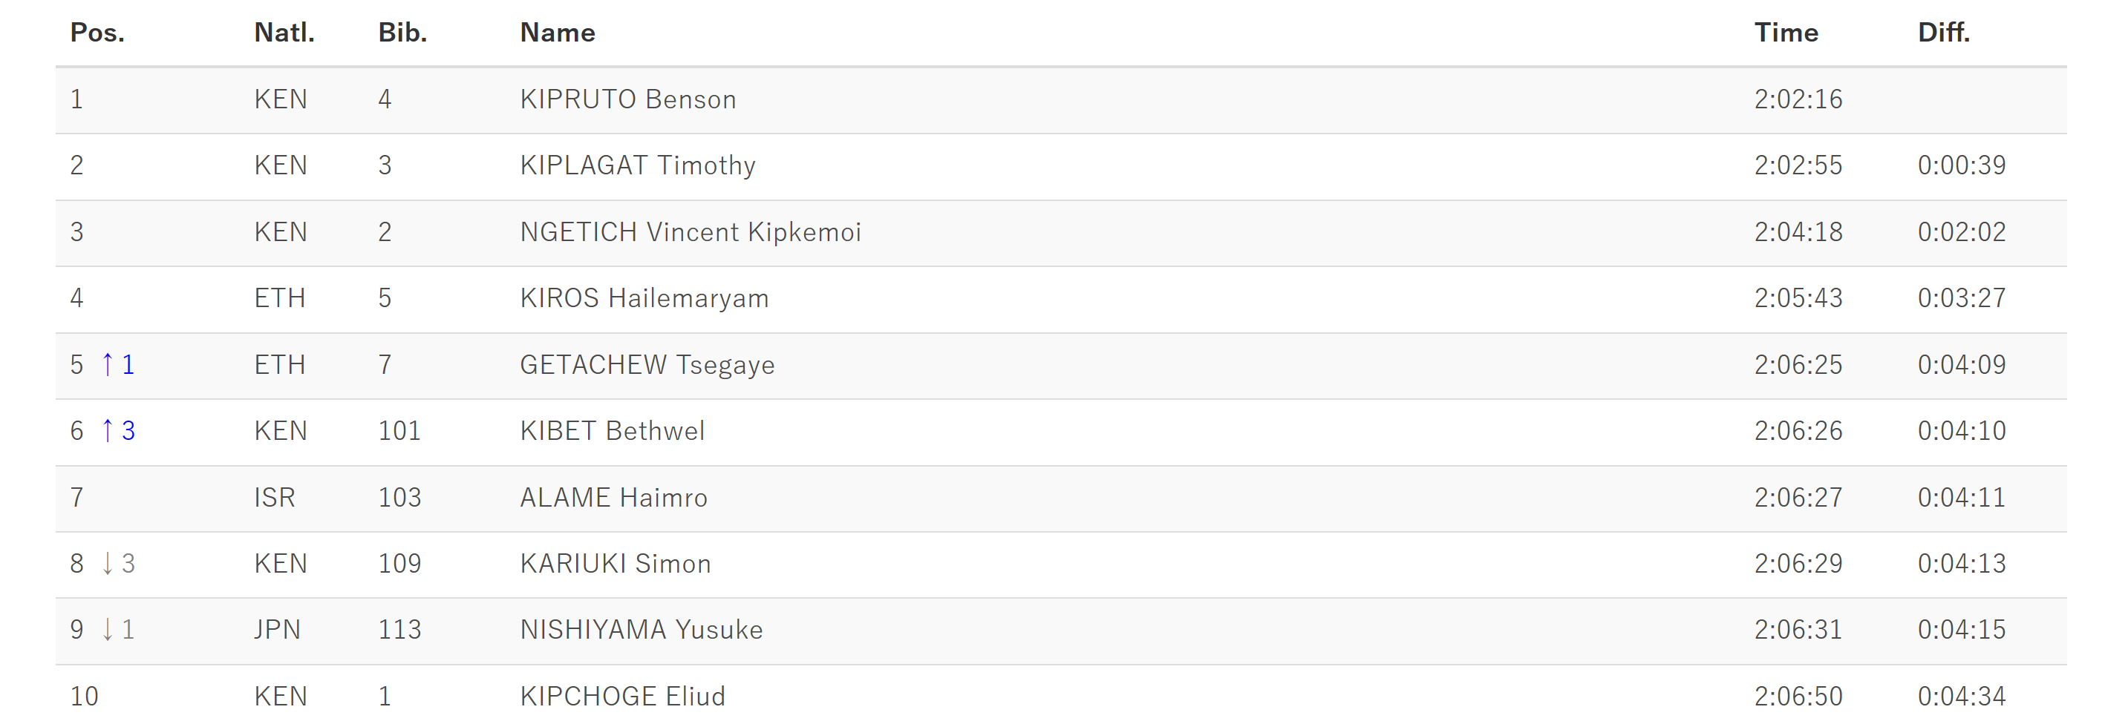Screen dimensions: 2105x724
Task: Click the down 1 indicator for NISHIYAMA Yusuke
Action: (117, 630)
